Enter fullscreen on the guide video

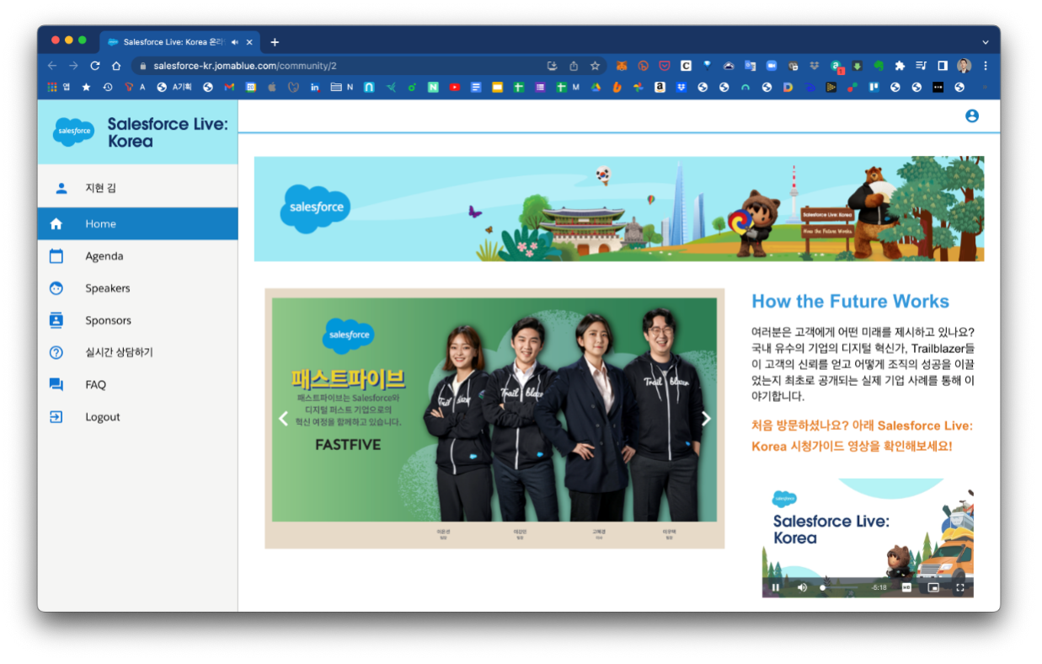959,587
